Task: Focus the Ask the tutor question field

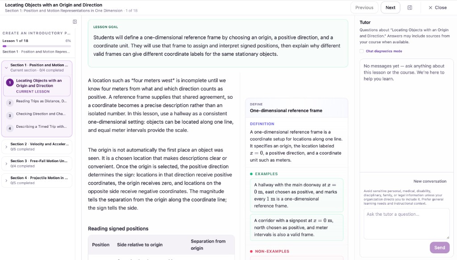Action: (x=406, y=224)
